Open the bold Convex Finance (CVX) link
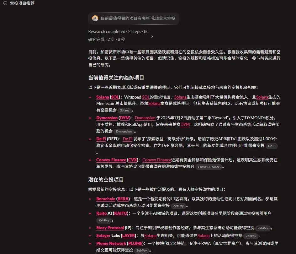296x254 pixels. tap(111, 160)
